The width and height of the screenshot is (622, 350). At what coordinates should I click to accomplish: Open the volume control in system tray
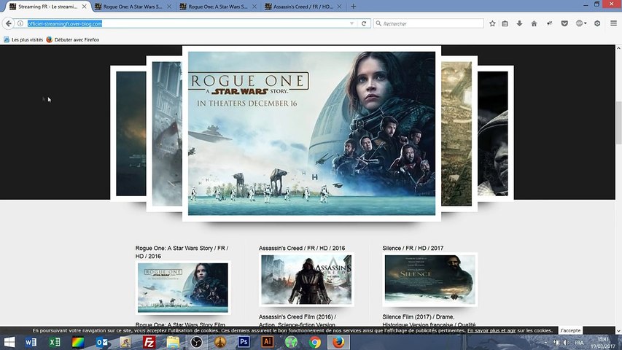[x=566, y=343]
